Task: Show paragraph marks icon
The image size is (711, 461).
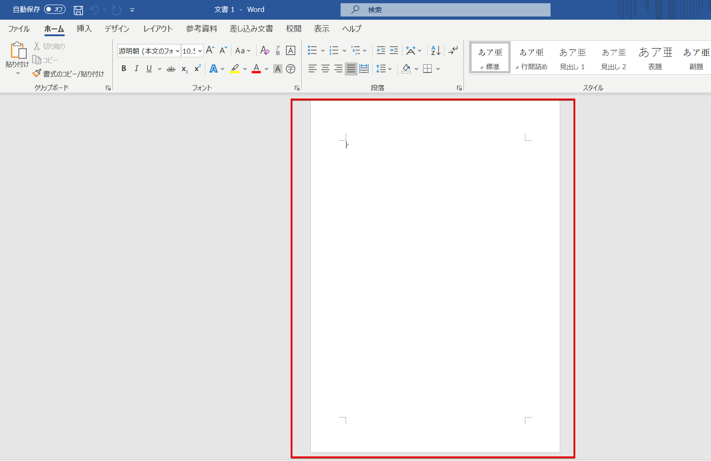Action: [x=453, y=50]
